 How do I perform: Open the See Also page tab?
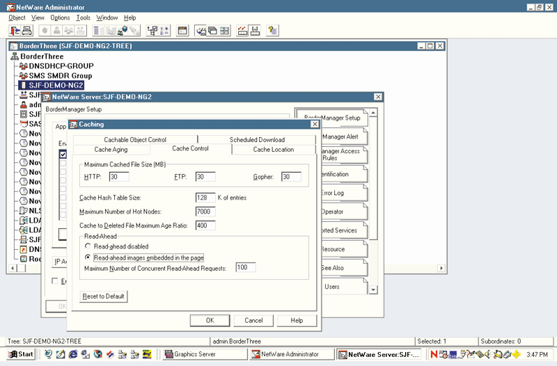pyautogui.click(x=344, y=268)
